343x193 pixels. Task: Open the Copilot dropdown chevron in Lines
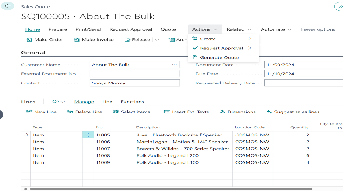(63, 102)
